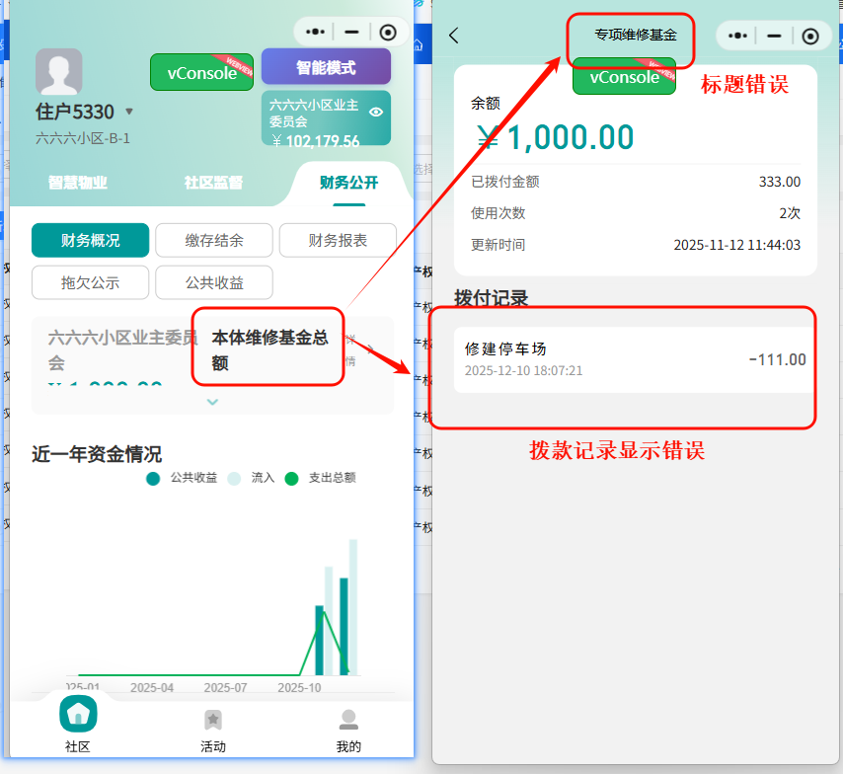Open the 社区 home icon in bottom bar

click(x=78, y=715)
